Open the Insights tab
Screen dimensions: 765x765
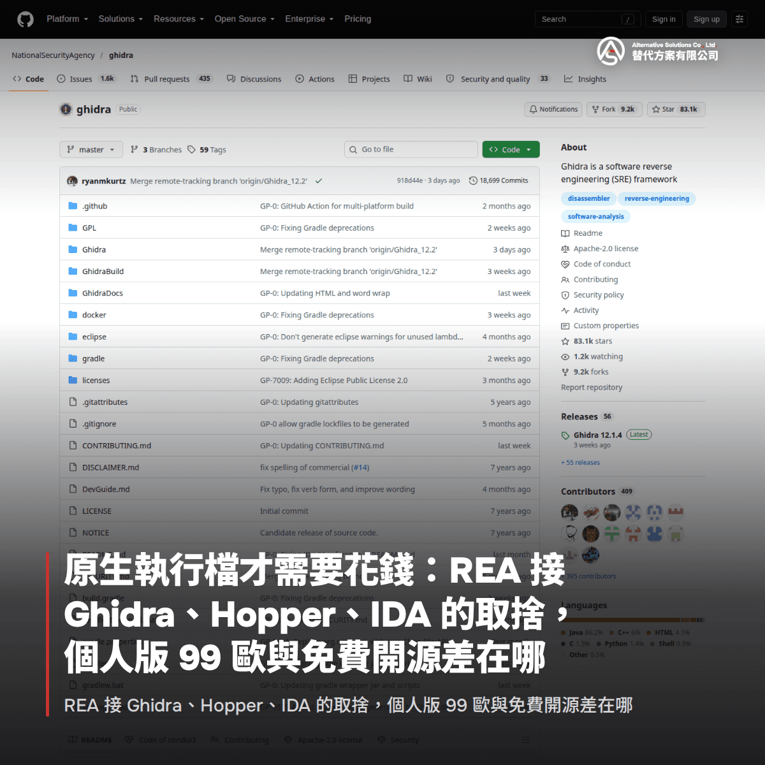pos(585,79)
